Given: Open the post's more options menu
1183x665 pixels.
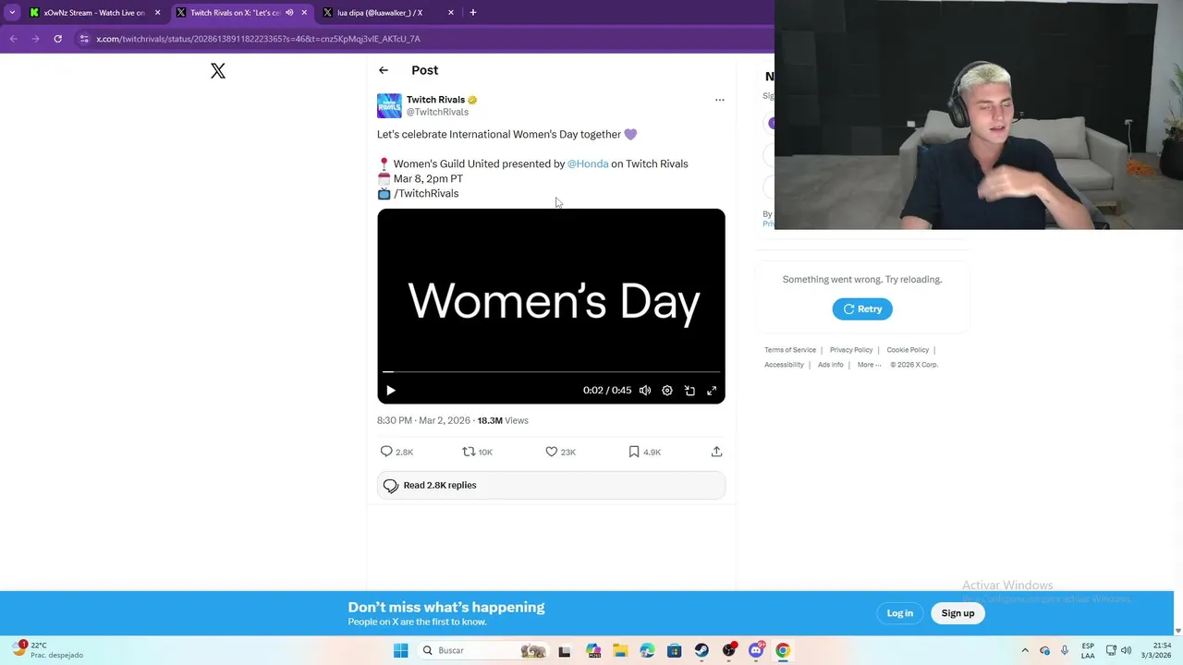Looking at the screenshot, I should 720,100.
